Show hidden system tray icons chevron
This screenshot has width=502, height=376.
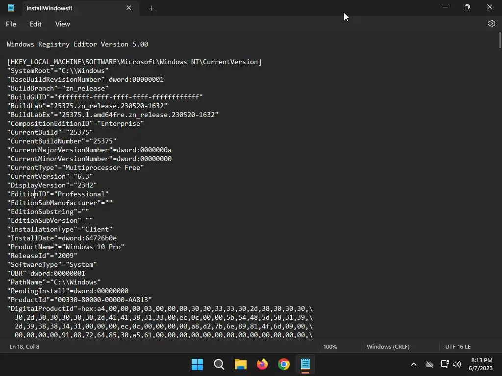coord(414,364)
